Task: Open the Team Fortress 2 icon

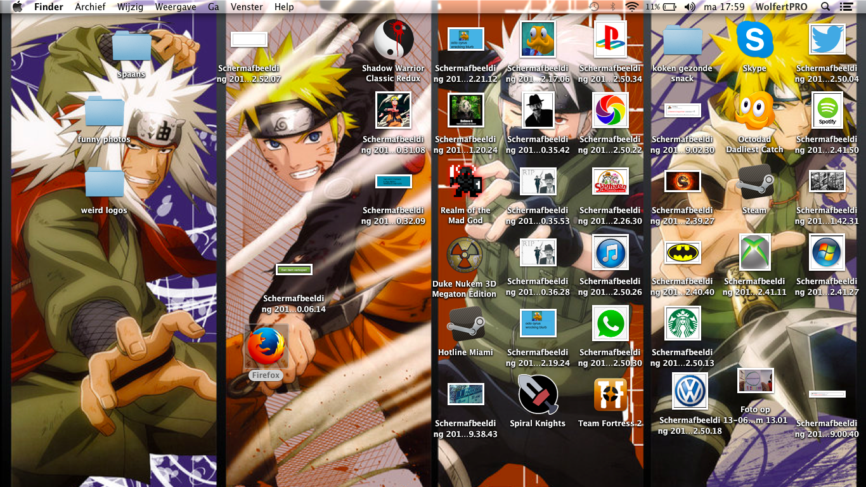Action: tap(610, 394)
